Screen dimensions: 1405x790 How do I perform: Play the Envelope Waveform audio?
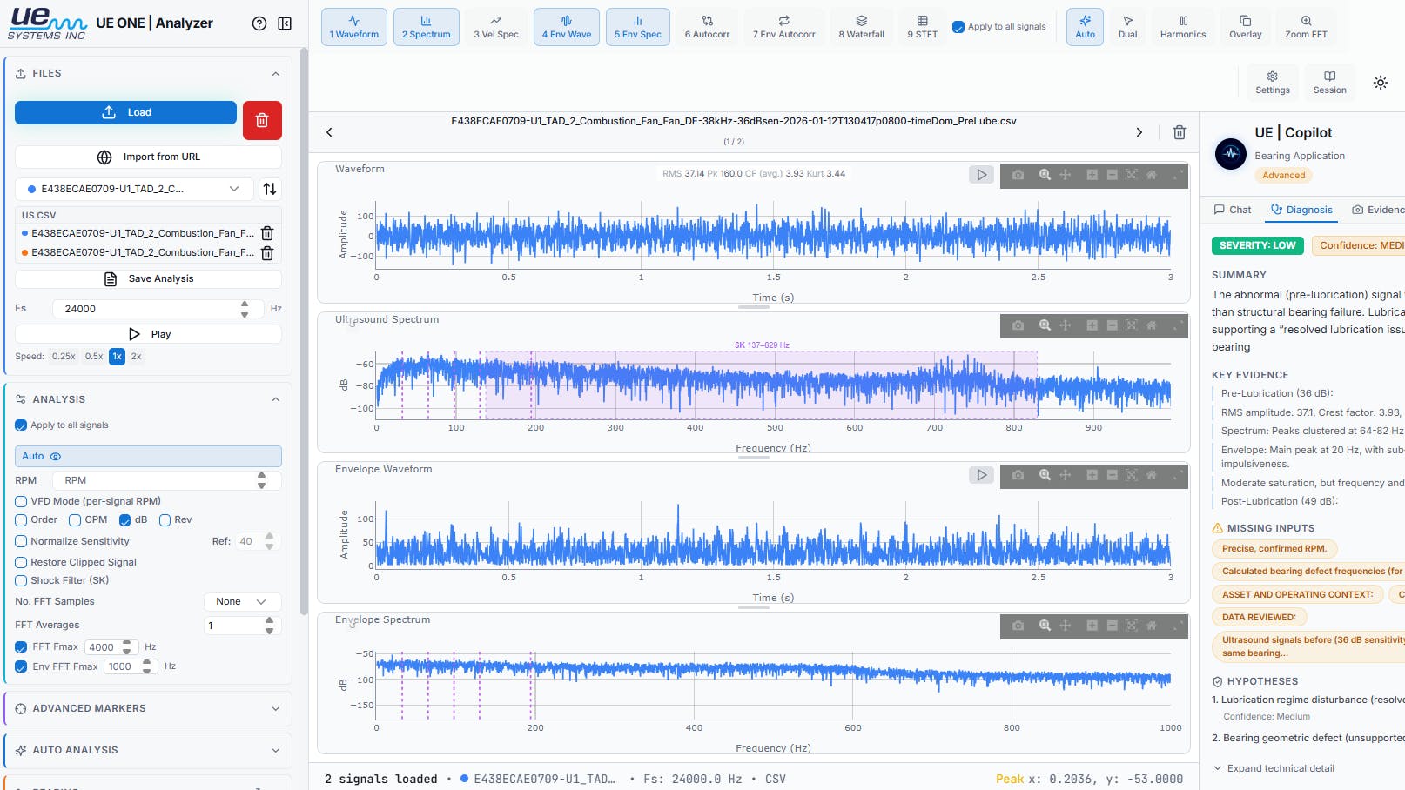[982, 475]
